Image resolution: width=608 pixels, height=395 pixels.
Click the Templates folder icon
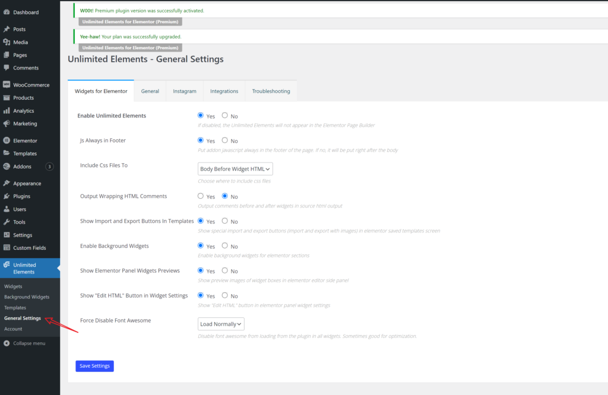(x=7, y=154)
